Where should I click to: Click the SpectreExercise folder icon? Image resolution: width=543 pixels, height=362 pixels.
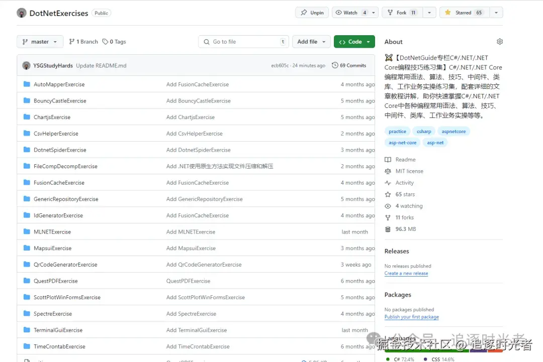(27, 313)
